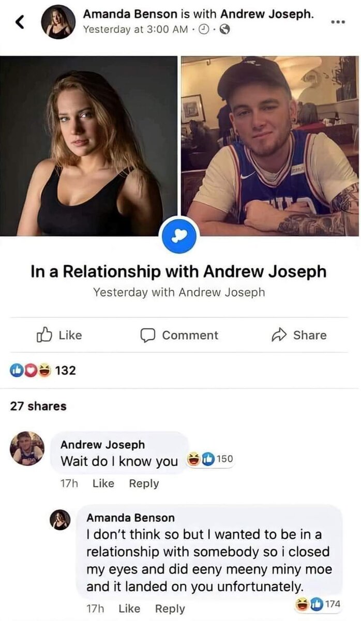Open the 27 shares list
This screenshot has width=361, height=621.
pyautogui.click(x=39, y=406)
